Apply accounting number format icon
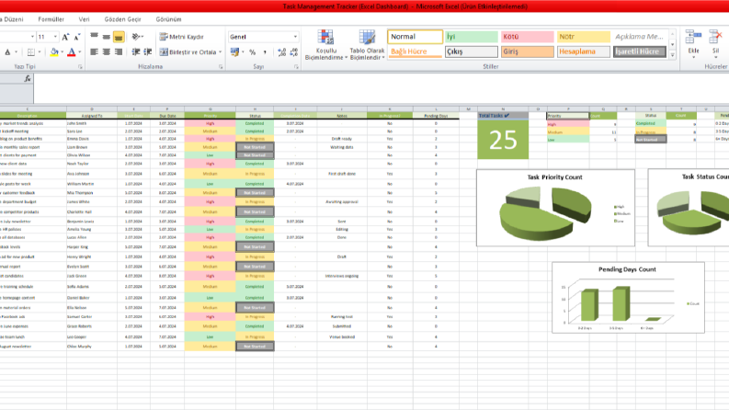 click(234, 51)
